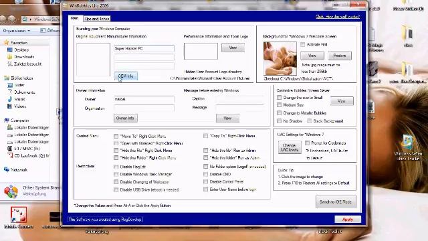Tick the Black Background checkbox
This screenshot has width=428, height=241.
coord(309,120)
